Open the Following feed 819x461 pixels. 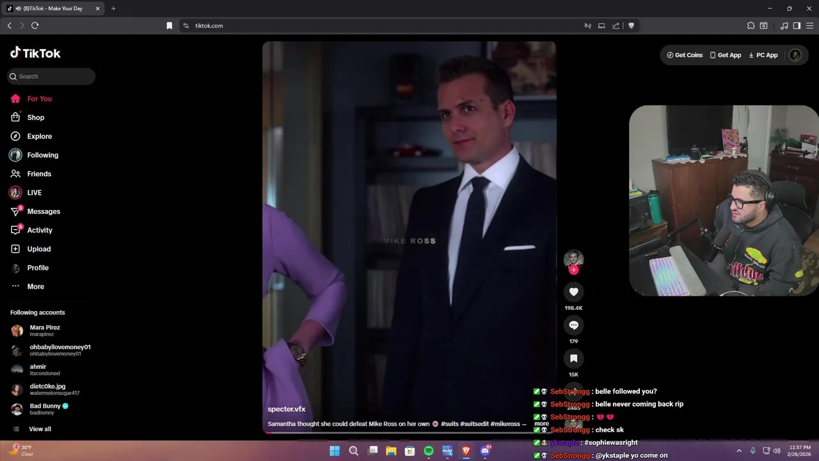[x=42, y=155]
